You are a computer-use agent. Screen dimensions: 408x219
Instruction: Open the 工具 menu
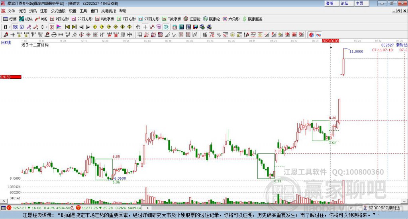[x=83, y=11]
